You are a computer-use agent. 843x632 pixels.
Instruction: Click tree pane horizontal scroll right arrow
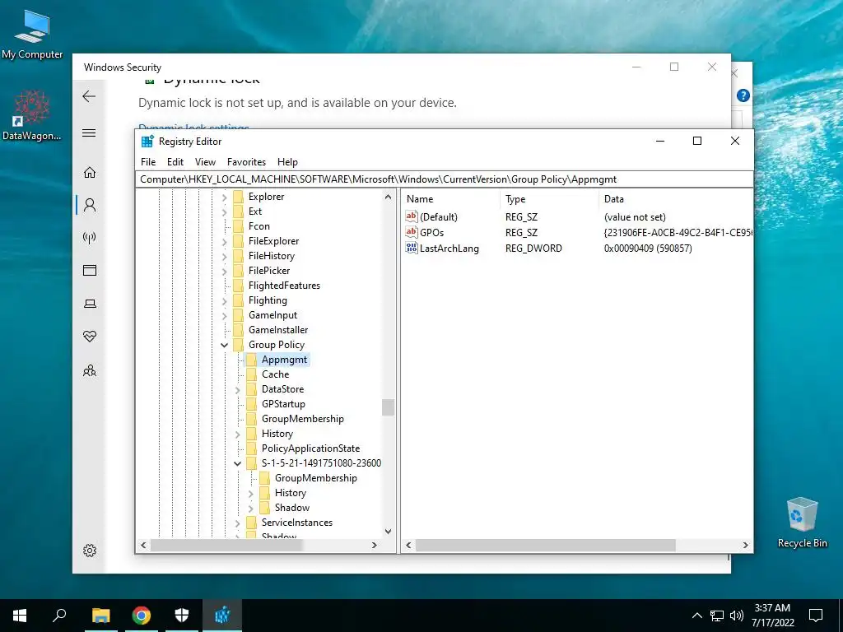point(375,545)
